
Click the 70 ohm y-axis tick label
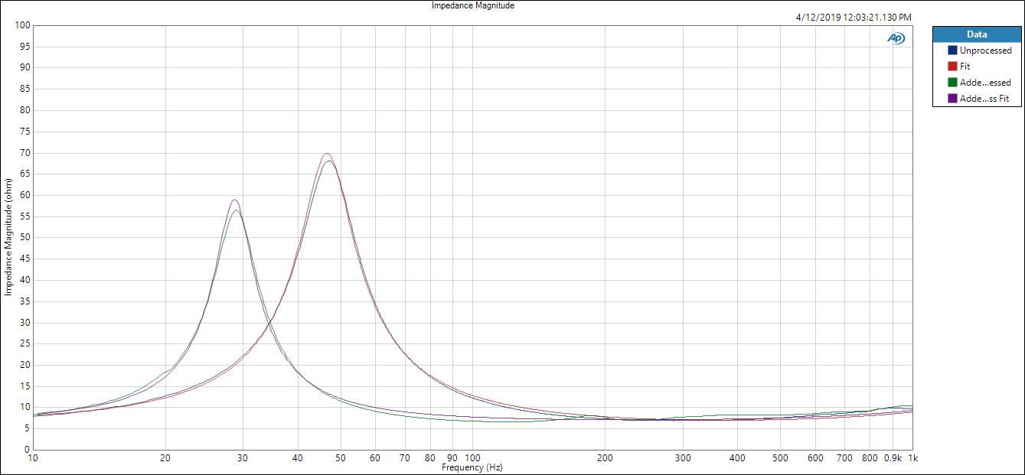[x=24, y=152]
